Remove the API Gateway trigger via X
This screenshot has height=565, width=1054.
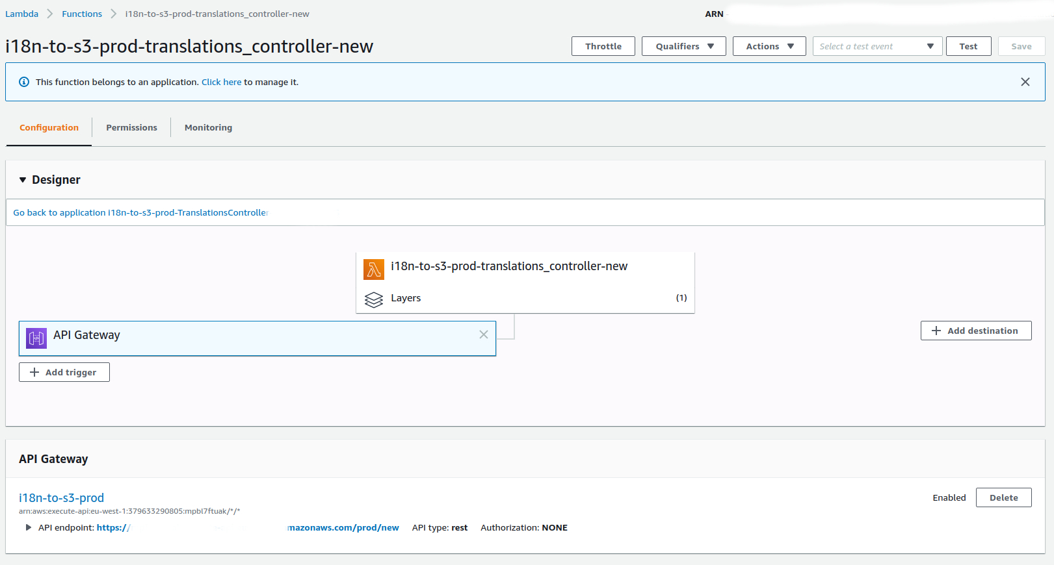(484, 334)
